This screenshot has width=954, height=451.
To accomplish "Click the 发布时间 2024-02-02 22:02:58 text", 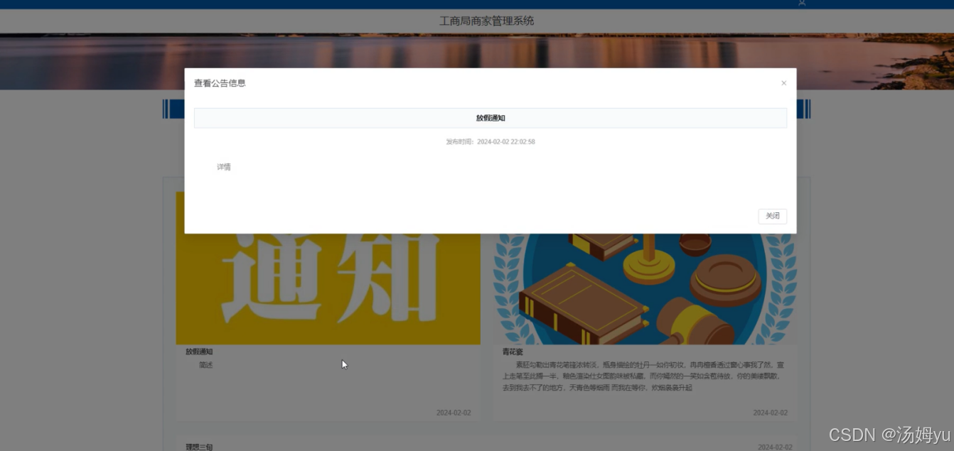I will click(491, 142).
